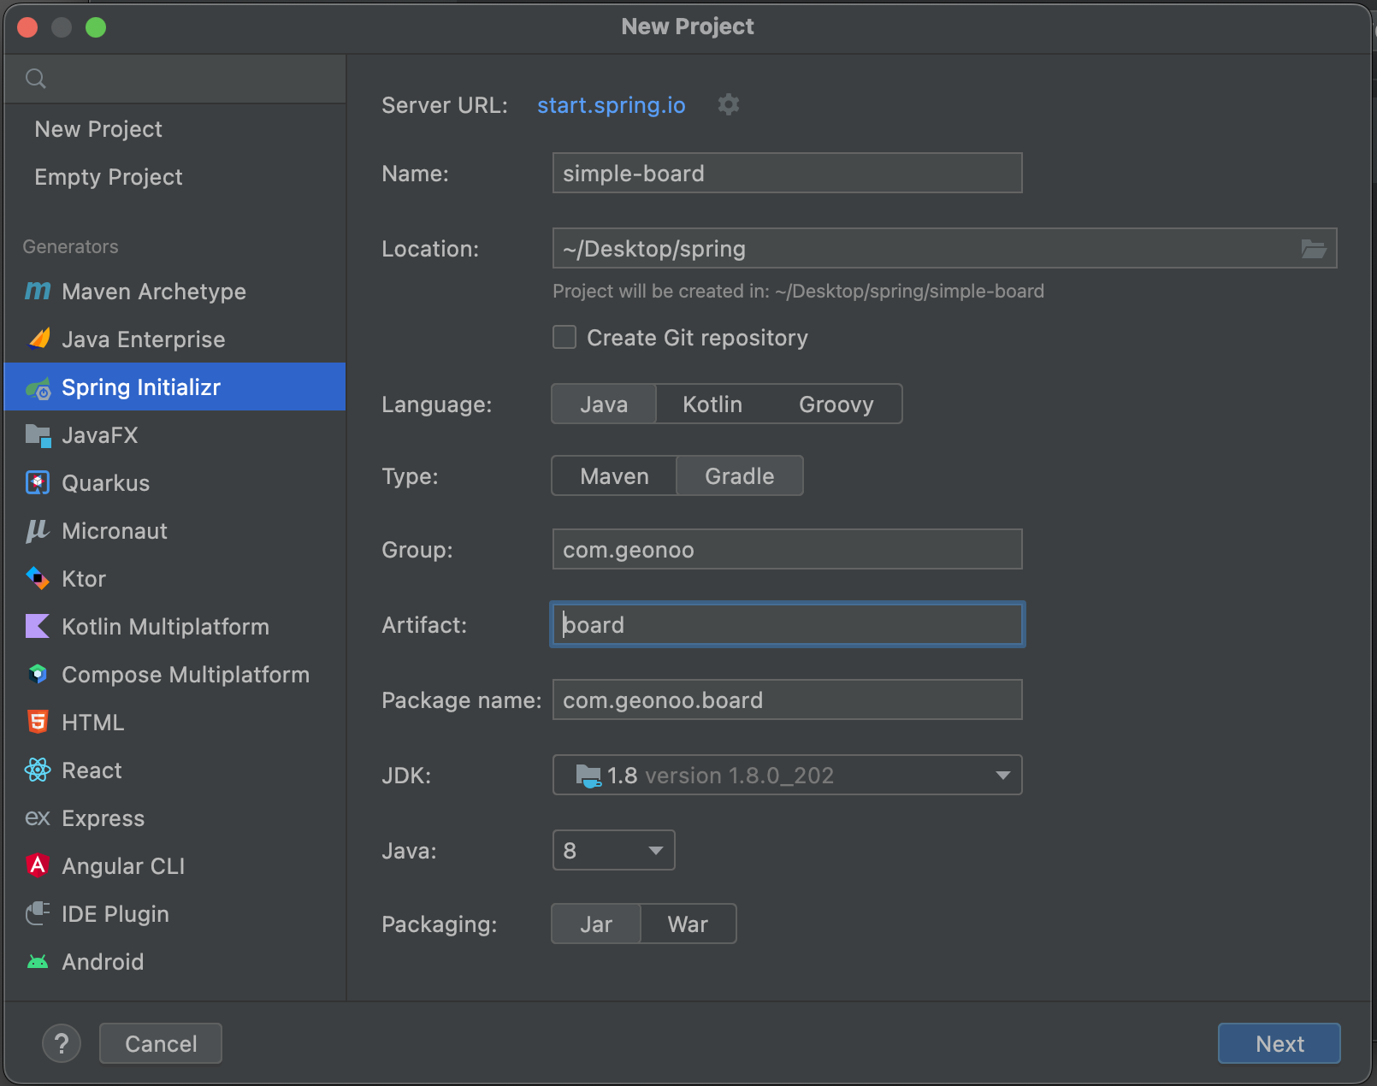
Task: Click the IDE Plugin icon
Action: tap(38, 914)
